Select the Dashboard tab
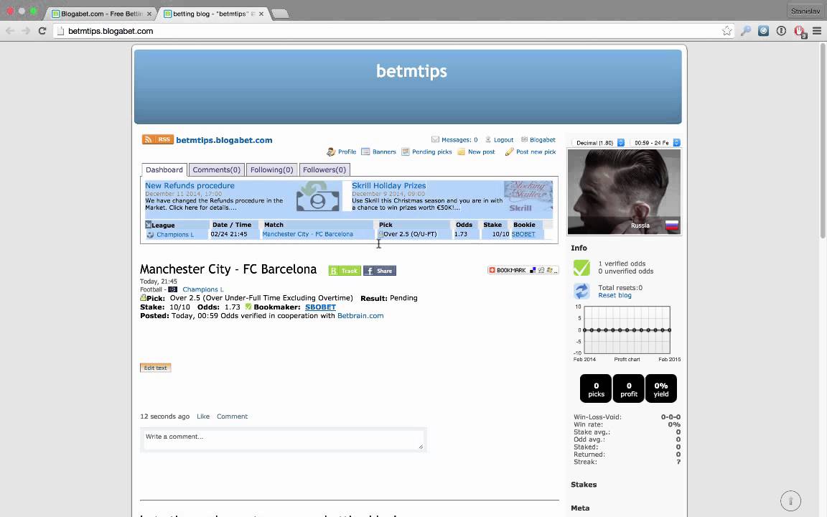The image size is (827, 517). tap(164, 170)
